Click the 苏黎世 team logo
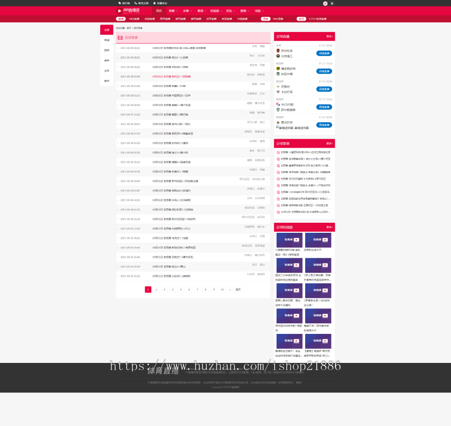Image resolution: width=451 pixels, height=426 pixels. pyautogui.click(x=278, y=87)
